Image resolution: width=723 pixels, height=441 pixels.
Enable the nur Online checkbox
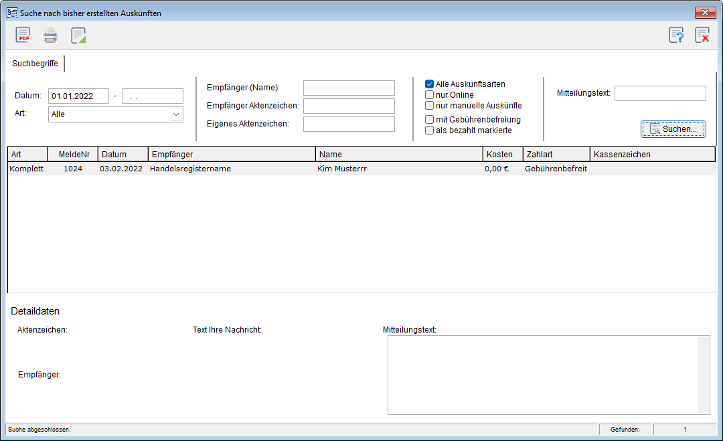pos(430,95)
